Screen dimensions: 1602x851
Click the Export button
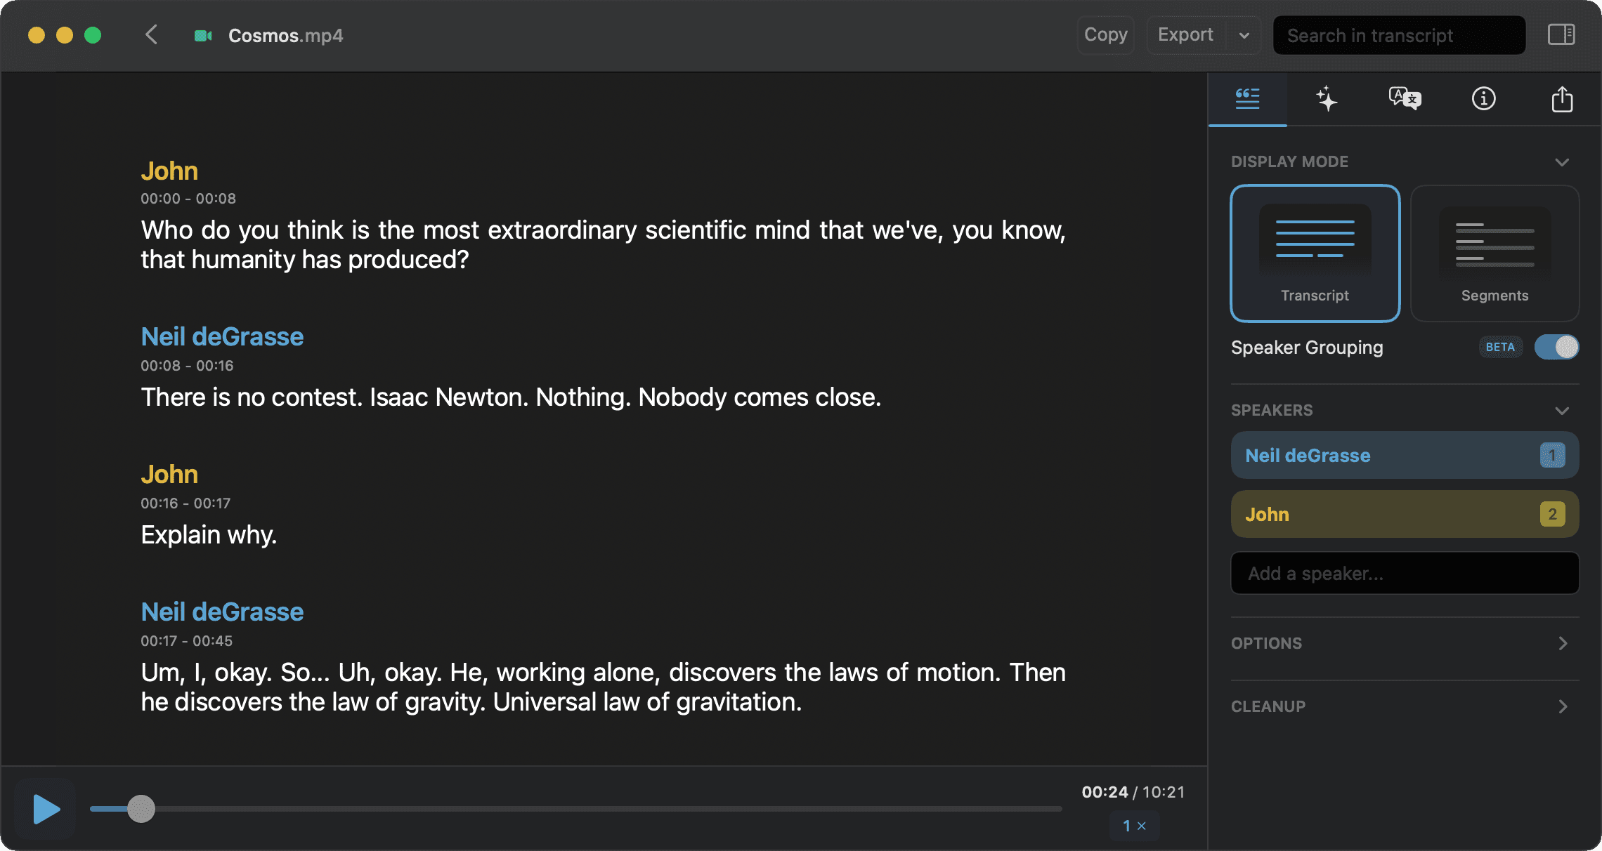tap(1186, 35)
